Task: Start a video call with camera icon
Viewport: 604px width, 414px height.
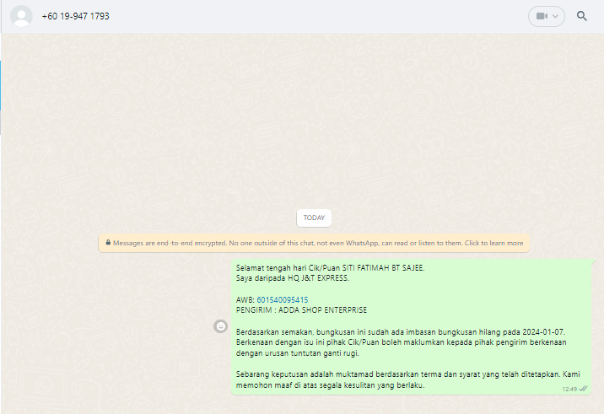Action: 542,16
